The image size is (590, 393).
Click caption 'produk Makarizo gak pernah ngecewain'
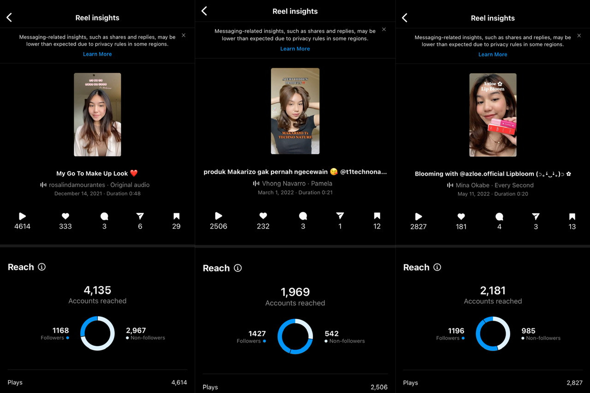(295, 172)
